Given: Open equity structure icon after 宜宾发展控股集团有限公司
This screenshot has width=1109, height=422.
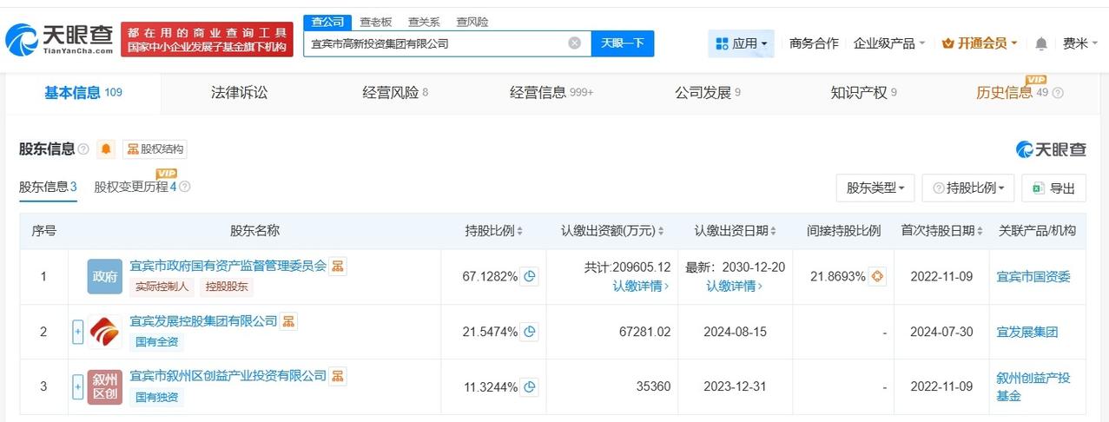Looking at the screenshot, I should [x=289, y=321].
